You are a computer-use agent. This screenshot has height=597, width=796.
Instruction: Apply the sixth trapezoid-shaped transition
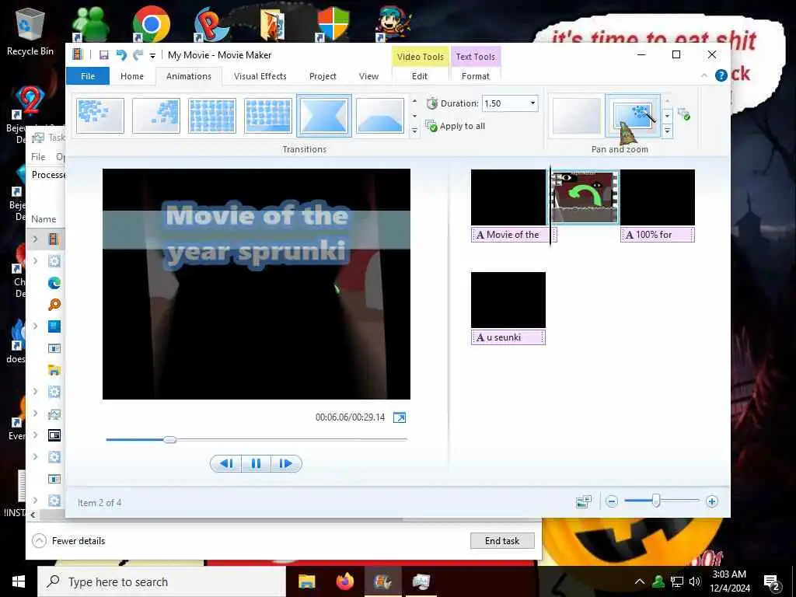[x=379, y=116]
